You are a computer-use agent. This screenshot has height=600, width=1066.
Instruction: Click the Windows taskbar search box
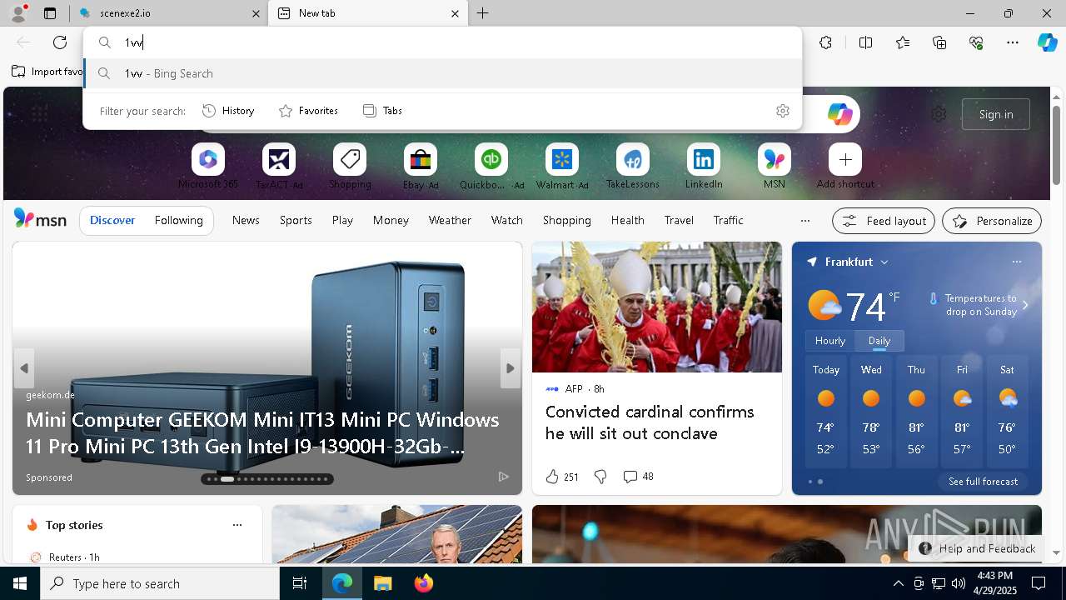160,583
